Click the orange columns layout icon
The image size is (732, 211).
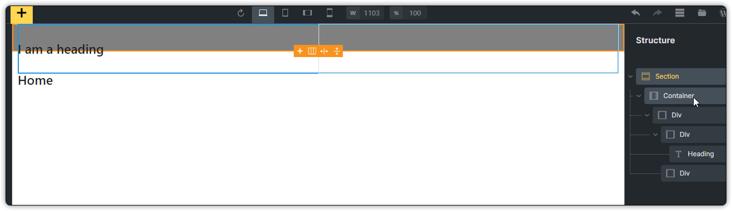(x=312, y=51)
